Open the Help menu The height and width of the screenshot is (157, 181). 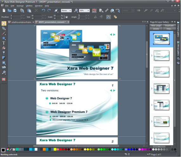pos(47,6)
